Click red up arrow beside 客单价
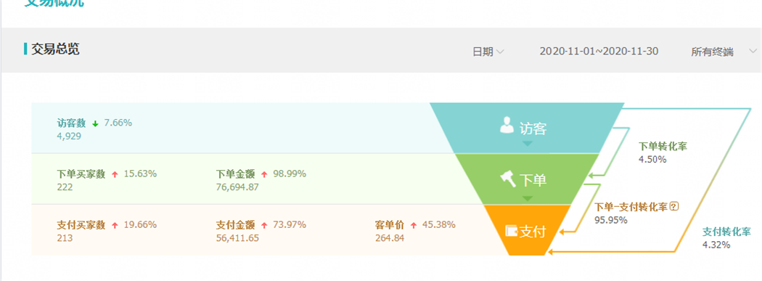762x281 pixels. [x=414, y=226]
